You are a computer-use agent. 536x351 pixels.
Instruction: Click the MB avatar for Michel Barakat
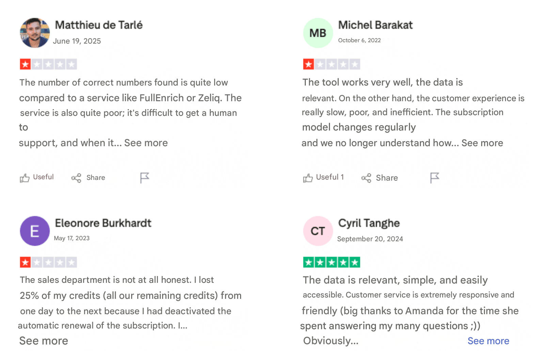[318, 33]
